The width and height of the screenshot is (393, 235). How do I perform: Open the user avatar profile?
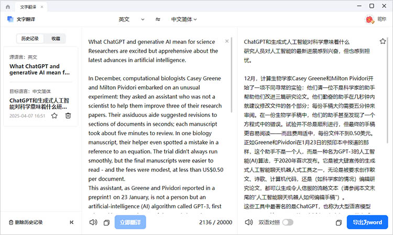click(x=369, y=19)
